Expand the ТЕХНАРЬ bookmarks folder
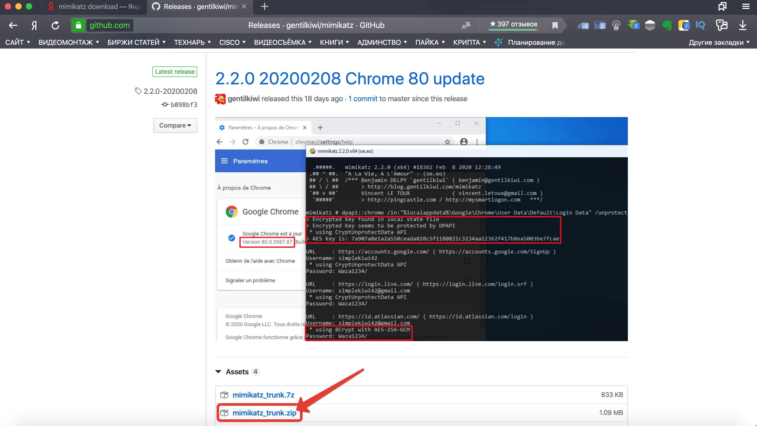The height and width of the screenshot is (426, 757). tap(192, 42)
